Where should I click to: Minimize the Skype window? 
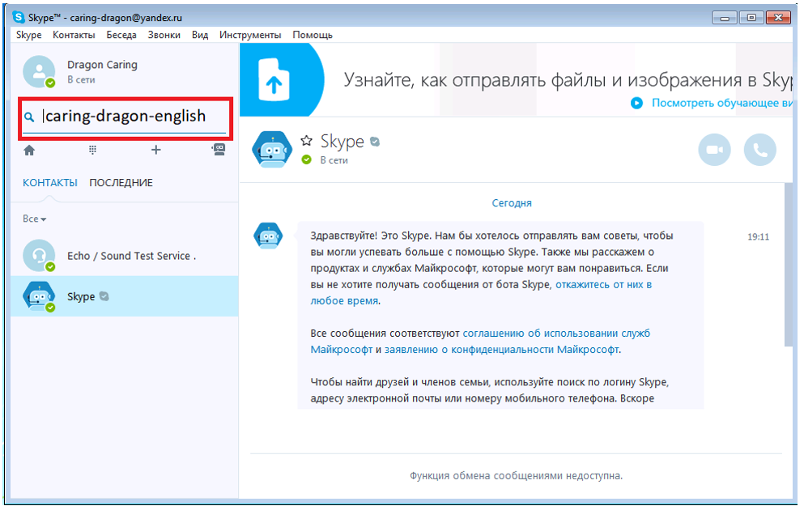pyautogui.click(x=725, y=18)
